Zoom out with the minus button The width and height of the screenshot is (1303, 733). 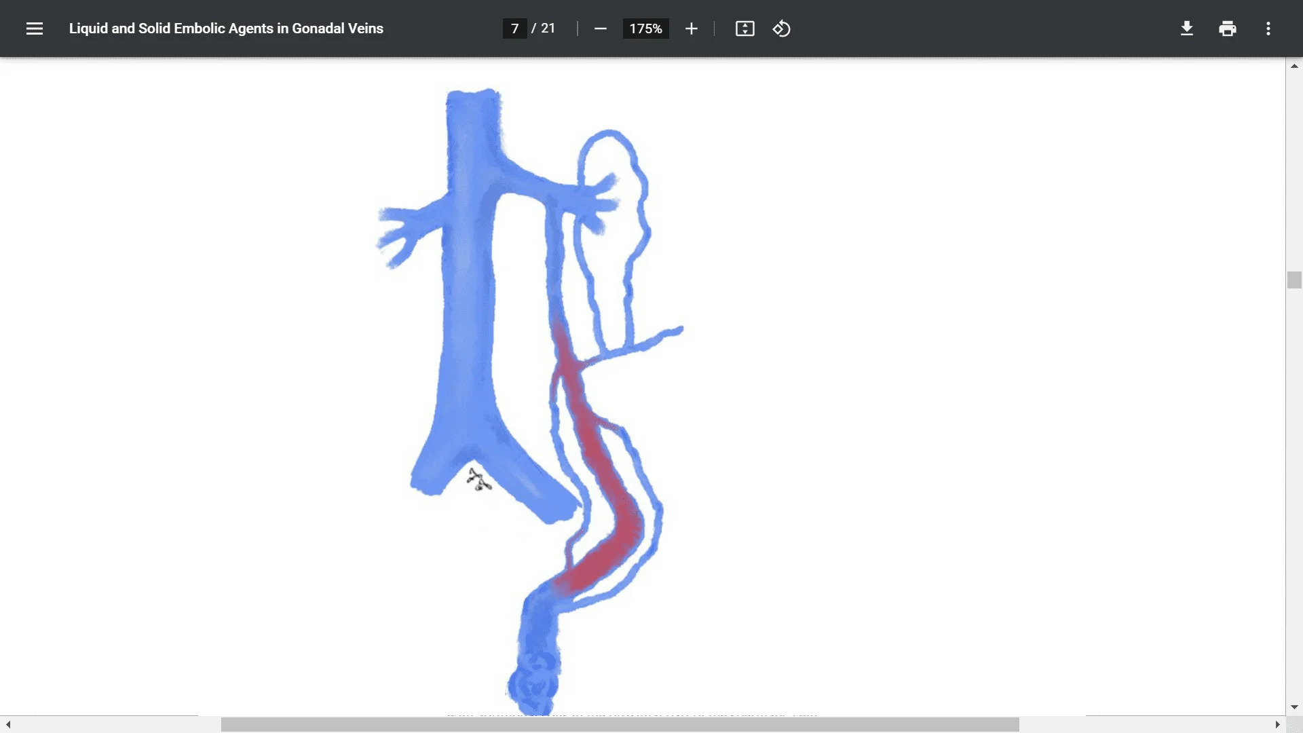click(600, 29)
